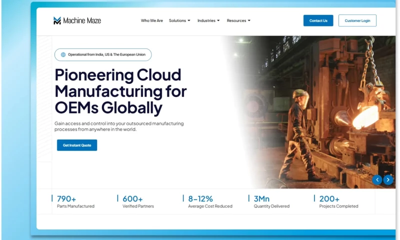Open the Who We Are page
Viewport: 400px width, 240px height.
coord(151,20)
